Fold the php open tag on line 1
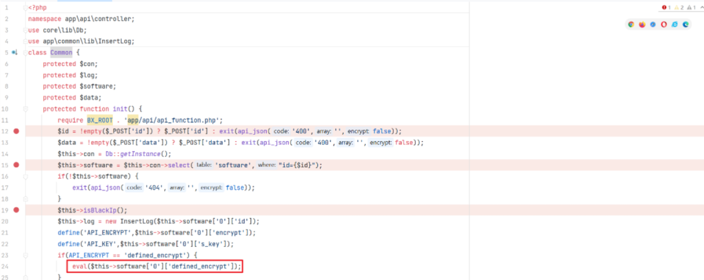This screenshot has height=280, width=704. coord(25,8)
